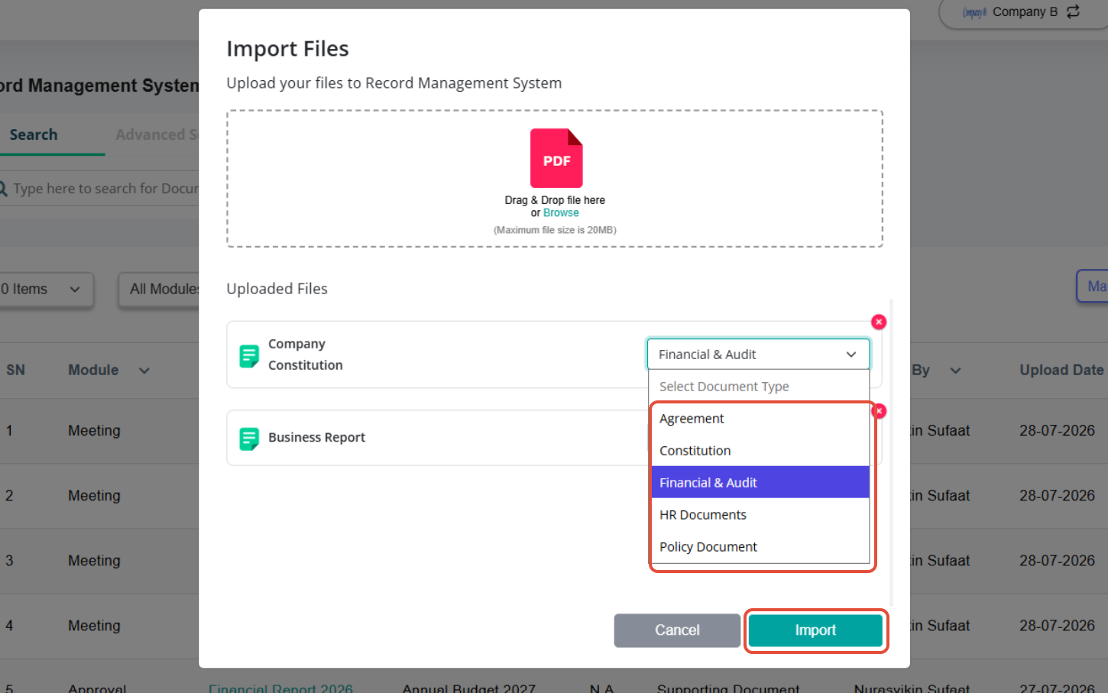Choose Constitution from the document type list

click(760, 451)
